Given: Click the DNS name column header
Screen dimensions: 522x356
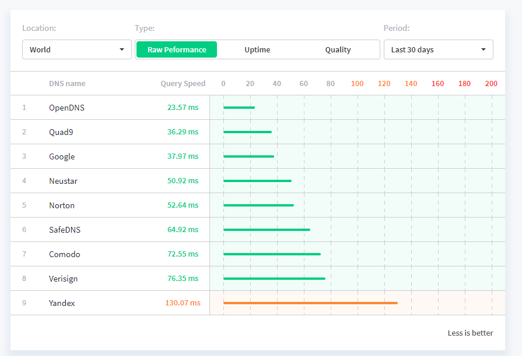Looking at the screenshot, I should [x=67, y=83].
